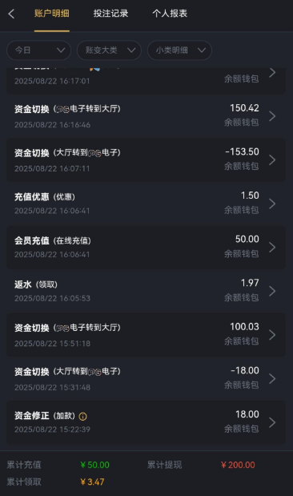This screenshot has height=496, width=293.
Task: Open the 返水 (领取) record
Action: click(146, 291)
